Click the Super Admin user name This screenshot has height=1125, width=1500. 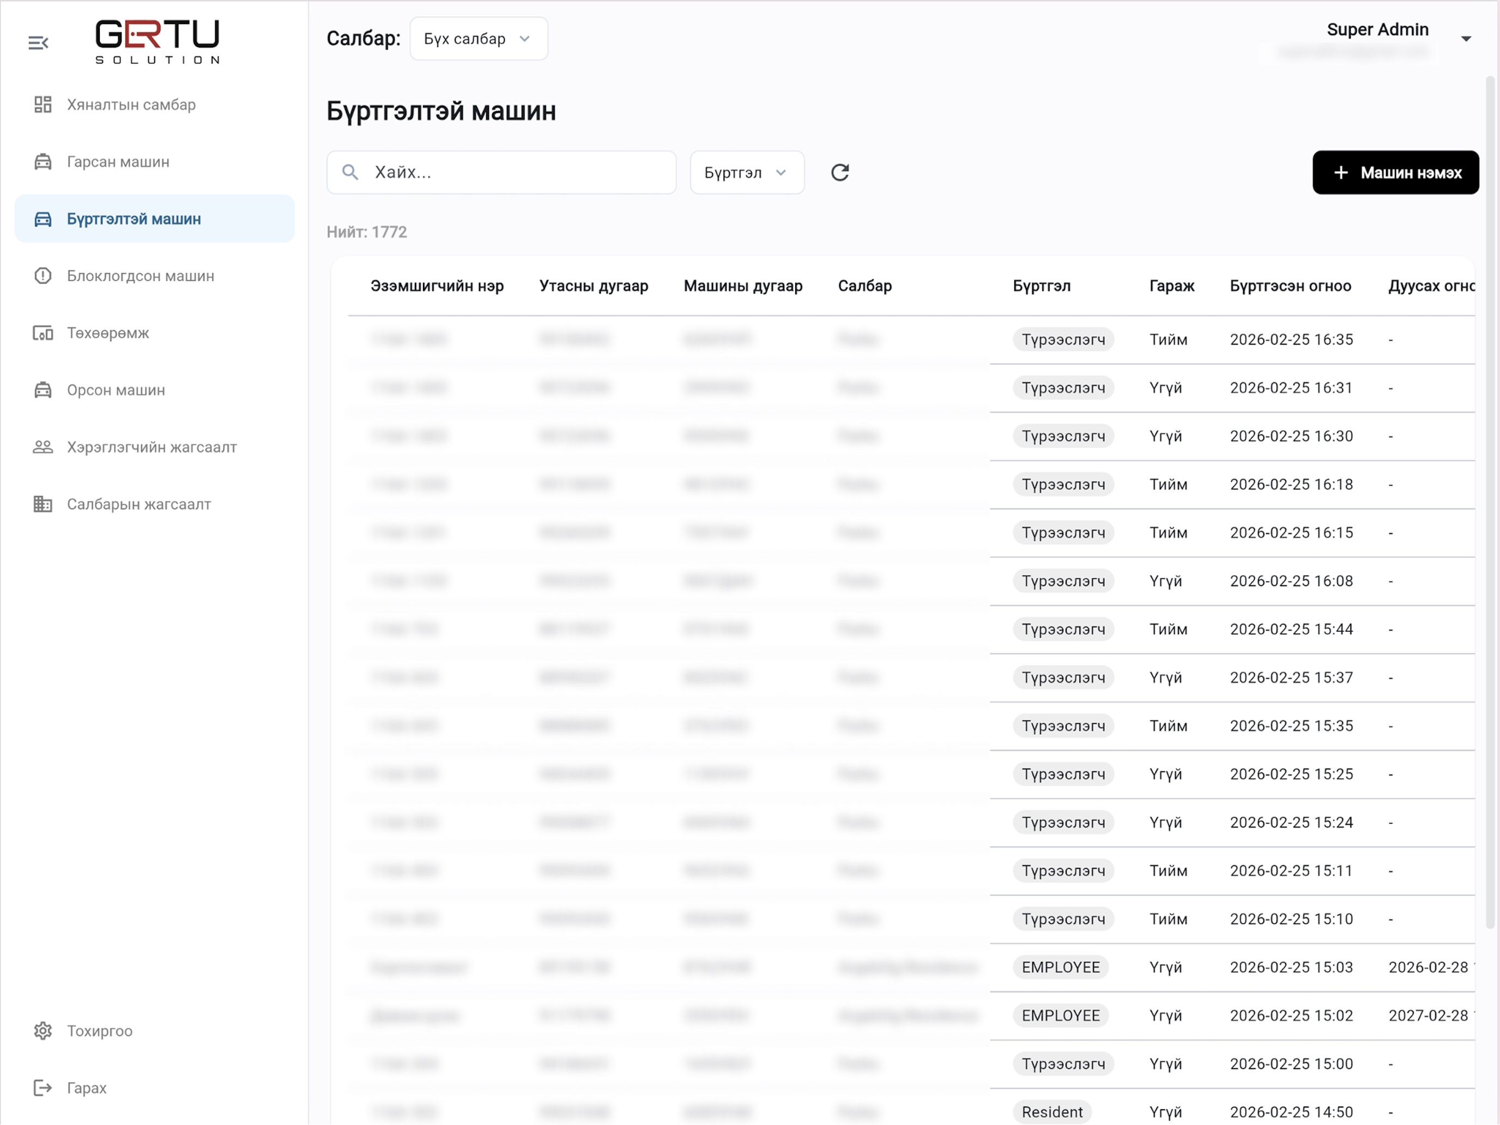(1377, 29)
